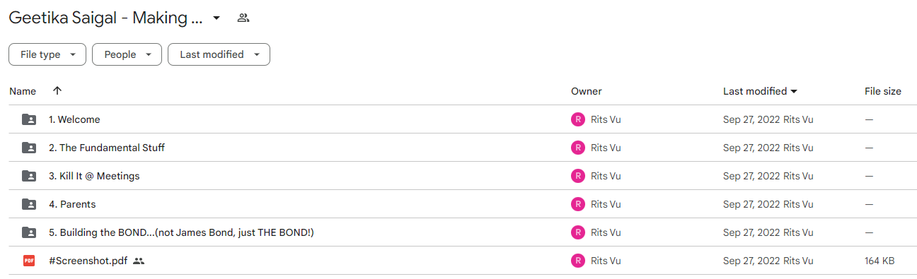The image size is (917, 279).
Task: Click the shared icon after #Screenshot.pdf name
Action: [x=139, y=261]
